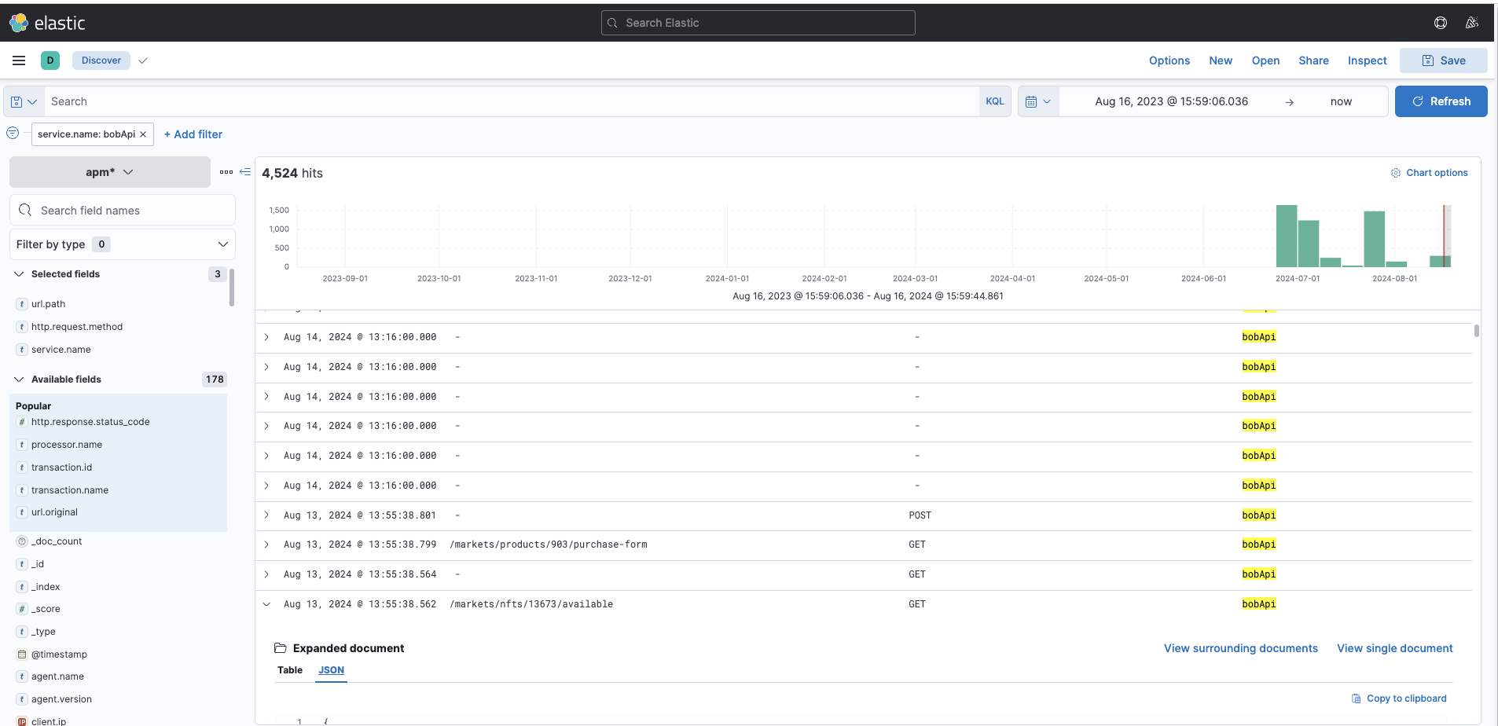Image resolution: width=1498 pixels, height=726 pixels.
Task: Open the newsfeed icon in header
Action: pyautogui.click(x=1472, y=23)
